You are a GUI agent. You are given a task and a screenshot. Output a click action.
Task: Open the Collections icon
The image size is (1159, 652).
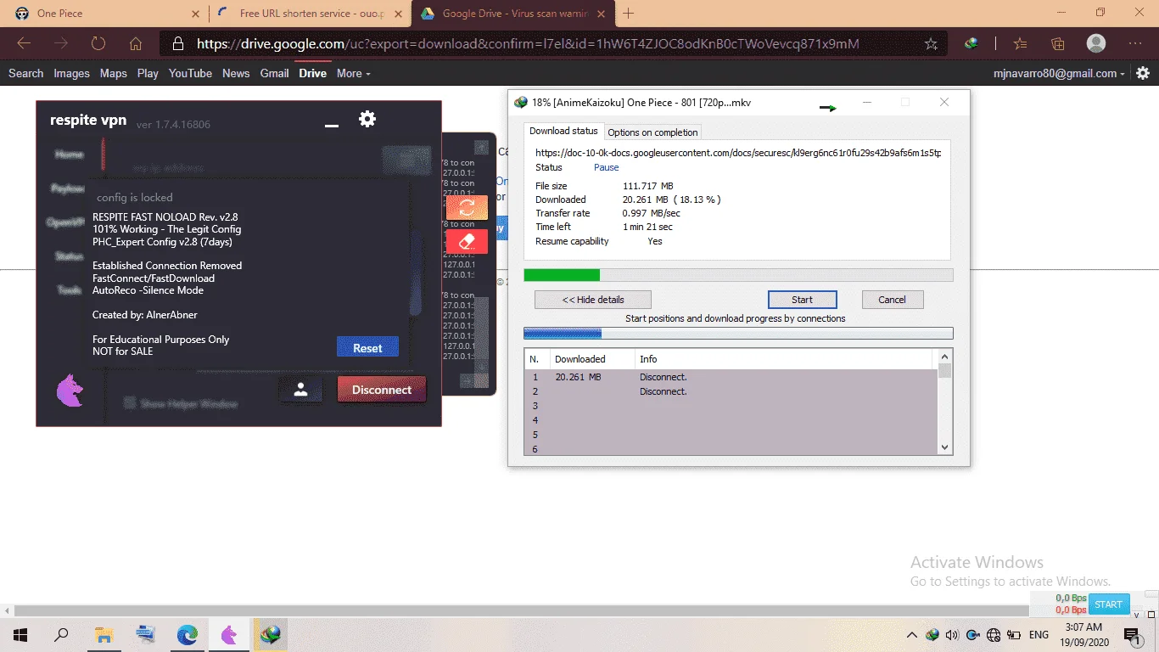click(1058, 43)
